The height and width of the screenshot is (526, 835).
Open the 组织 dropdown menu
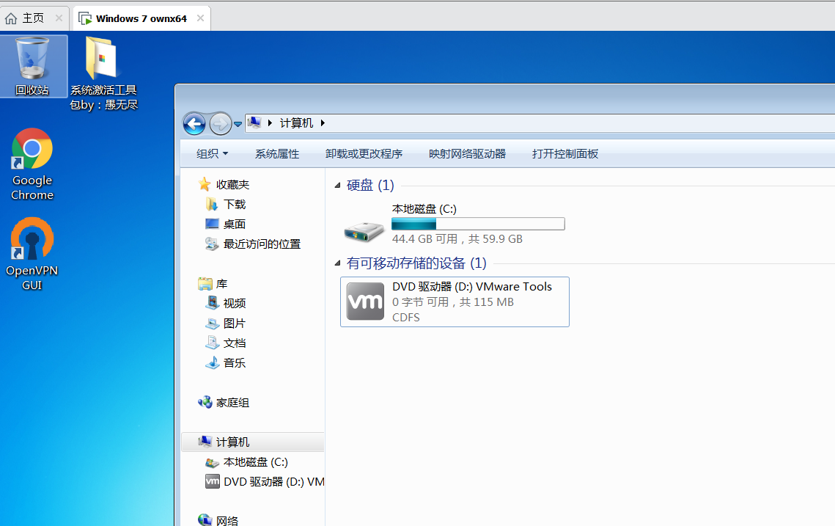coord(213,154)
